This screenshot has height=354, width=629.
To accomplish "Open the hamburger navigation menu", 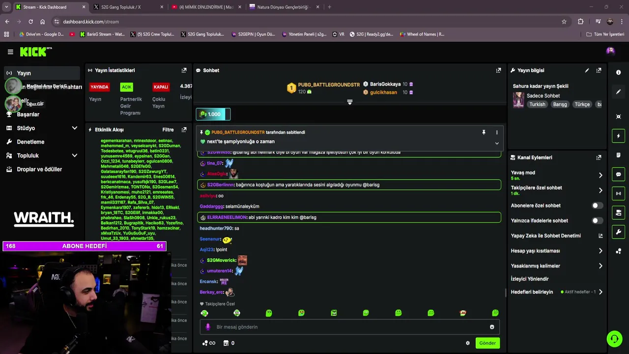I will pos(10,52).
